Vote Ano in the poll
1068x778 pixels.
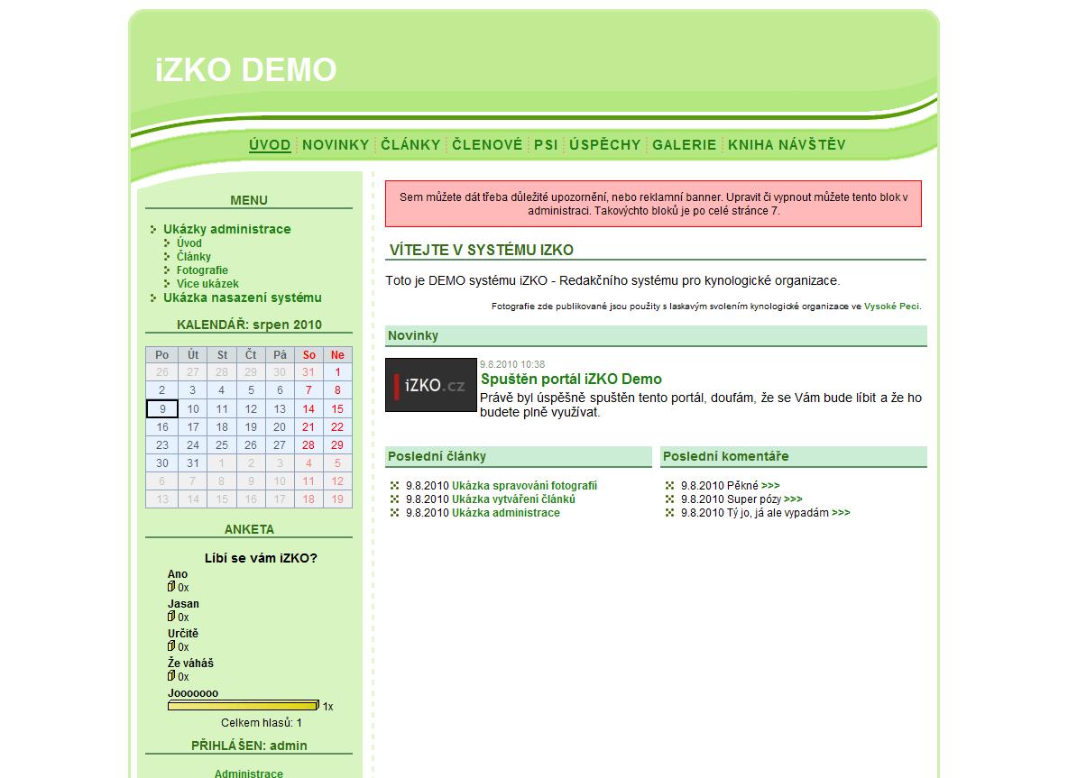[177, 573]
